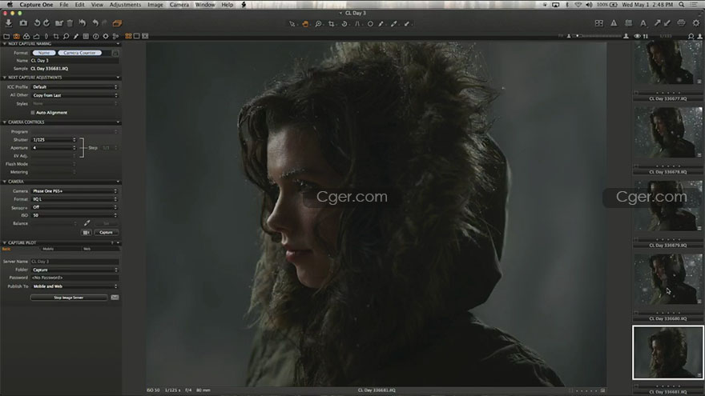Open the Adjustments menu
The width and height of the screenshot is (705, 396).
125,5
